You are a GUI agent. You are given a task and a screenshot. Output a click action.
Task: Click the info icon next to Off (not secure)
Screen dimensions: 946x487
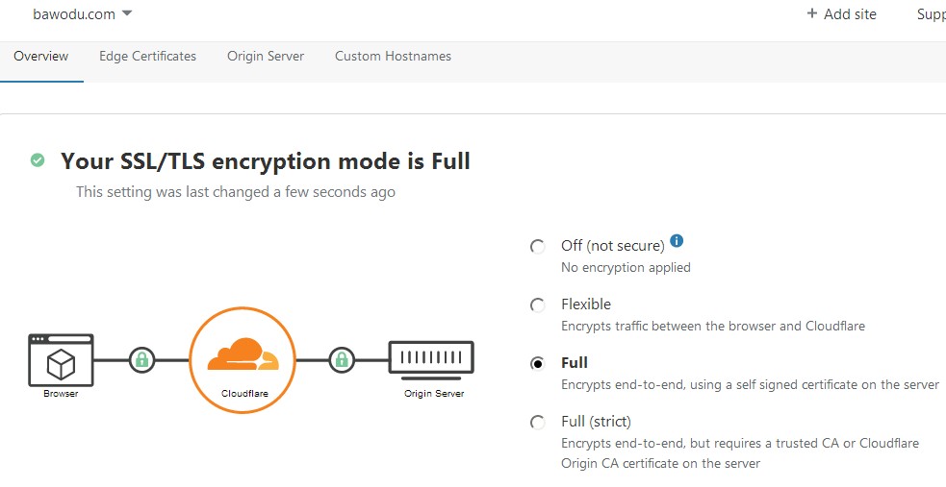pyautogui.click(x=677, y=241)
